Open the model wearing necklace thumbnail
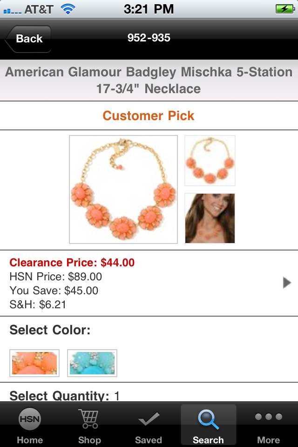The image size is (298, 447). coord(210,218)
